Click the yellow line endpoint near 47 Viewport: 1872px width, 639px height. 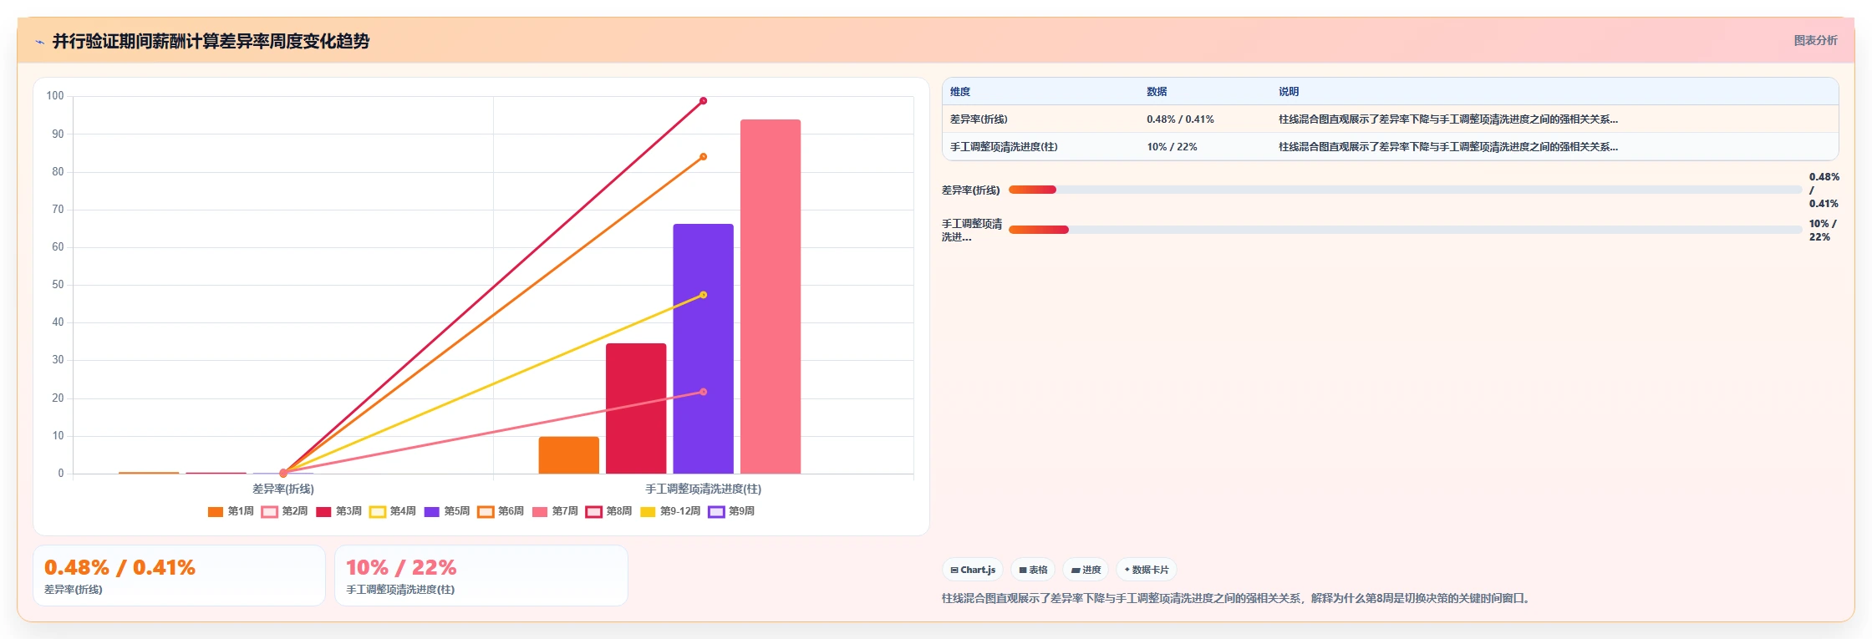(703, 295)
